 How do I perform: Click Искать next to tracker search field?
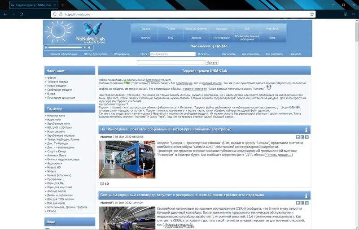203,54
